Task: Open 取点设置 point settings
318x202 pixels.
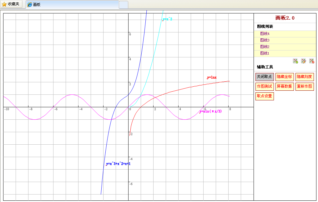Action: pos(265,96)
